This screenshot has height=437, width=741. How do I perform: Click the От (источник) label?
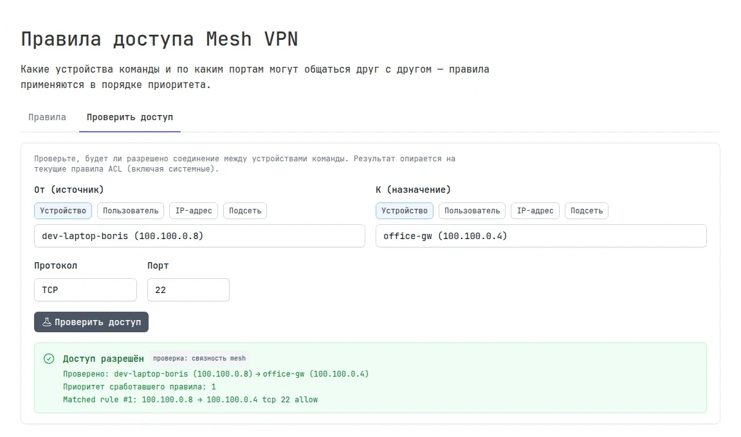pyautogui.click(x=69, y=190)
